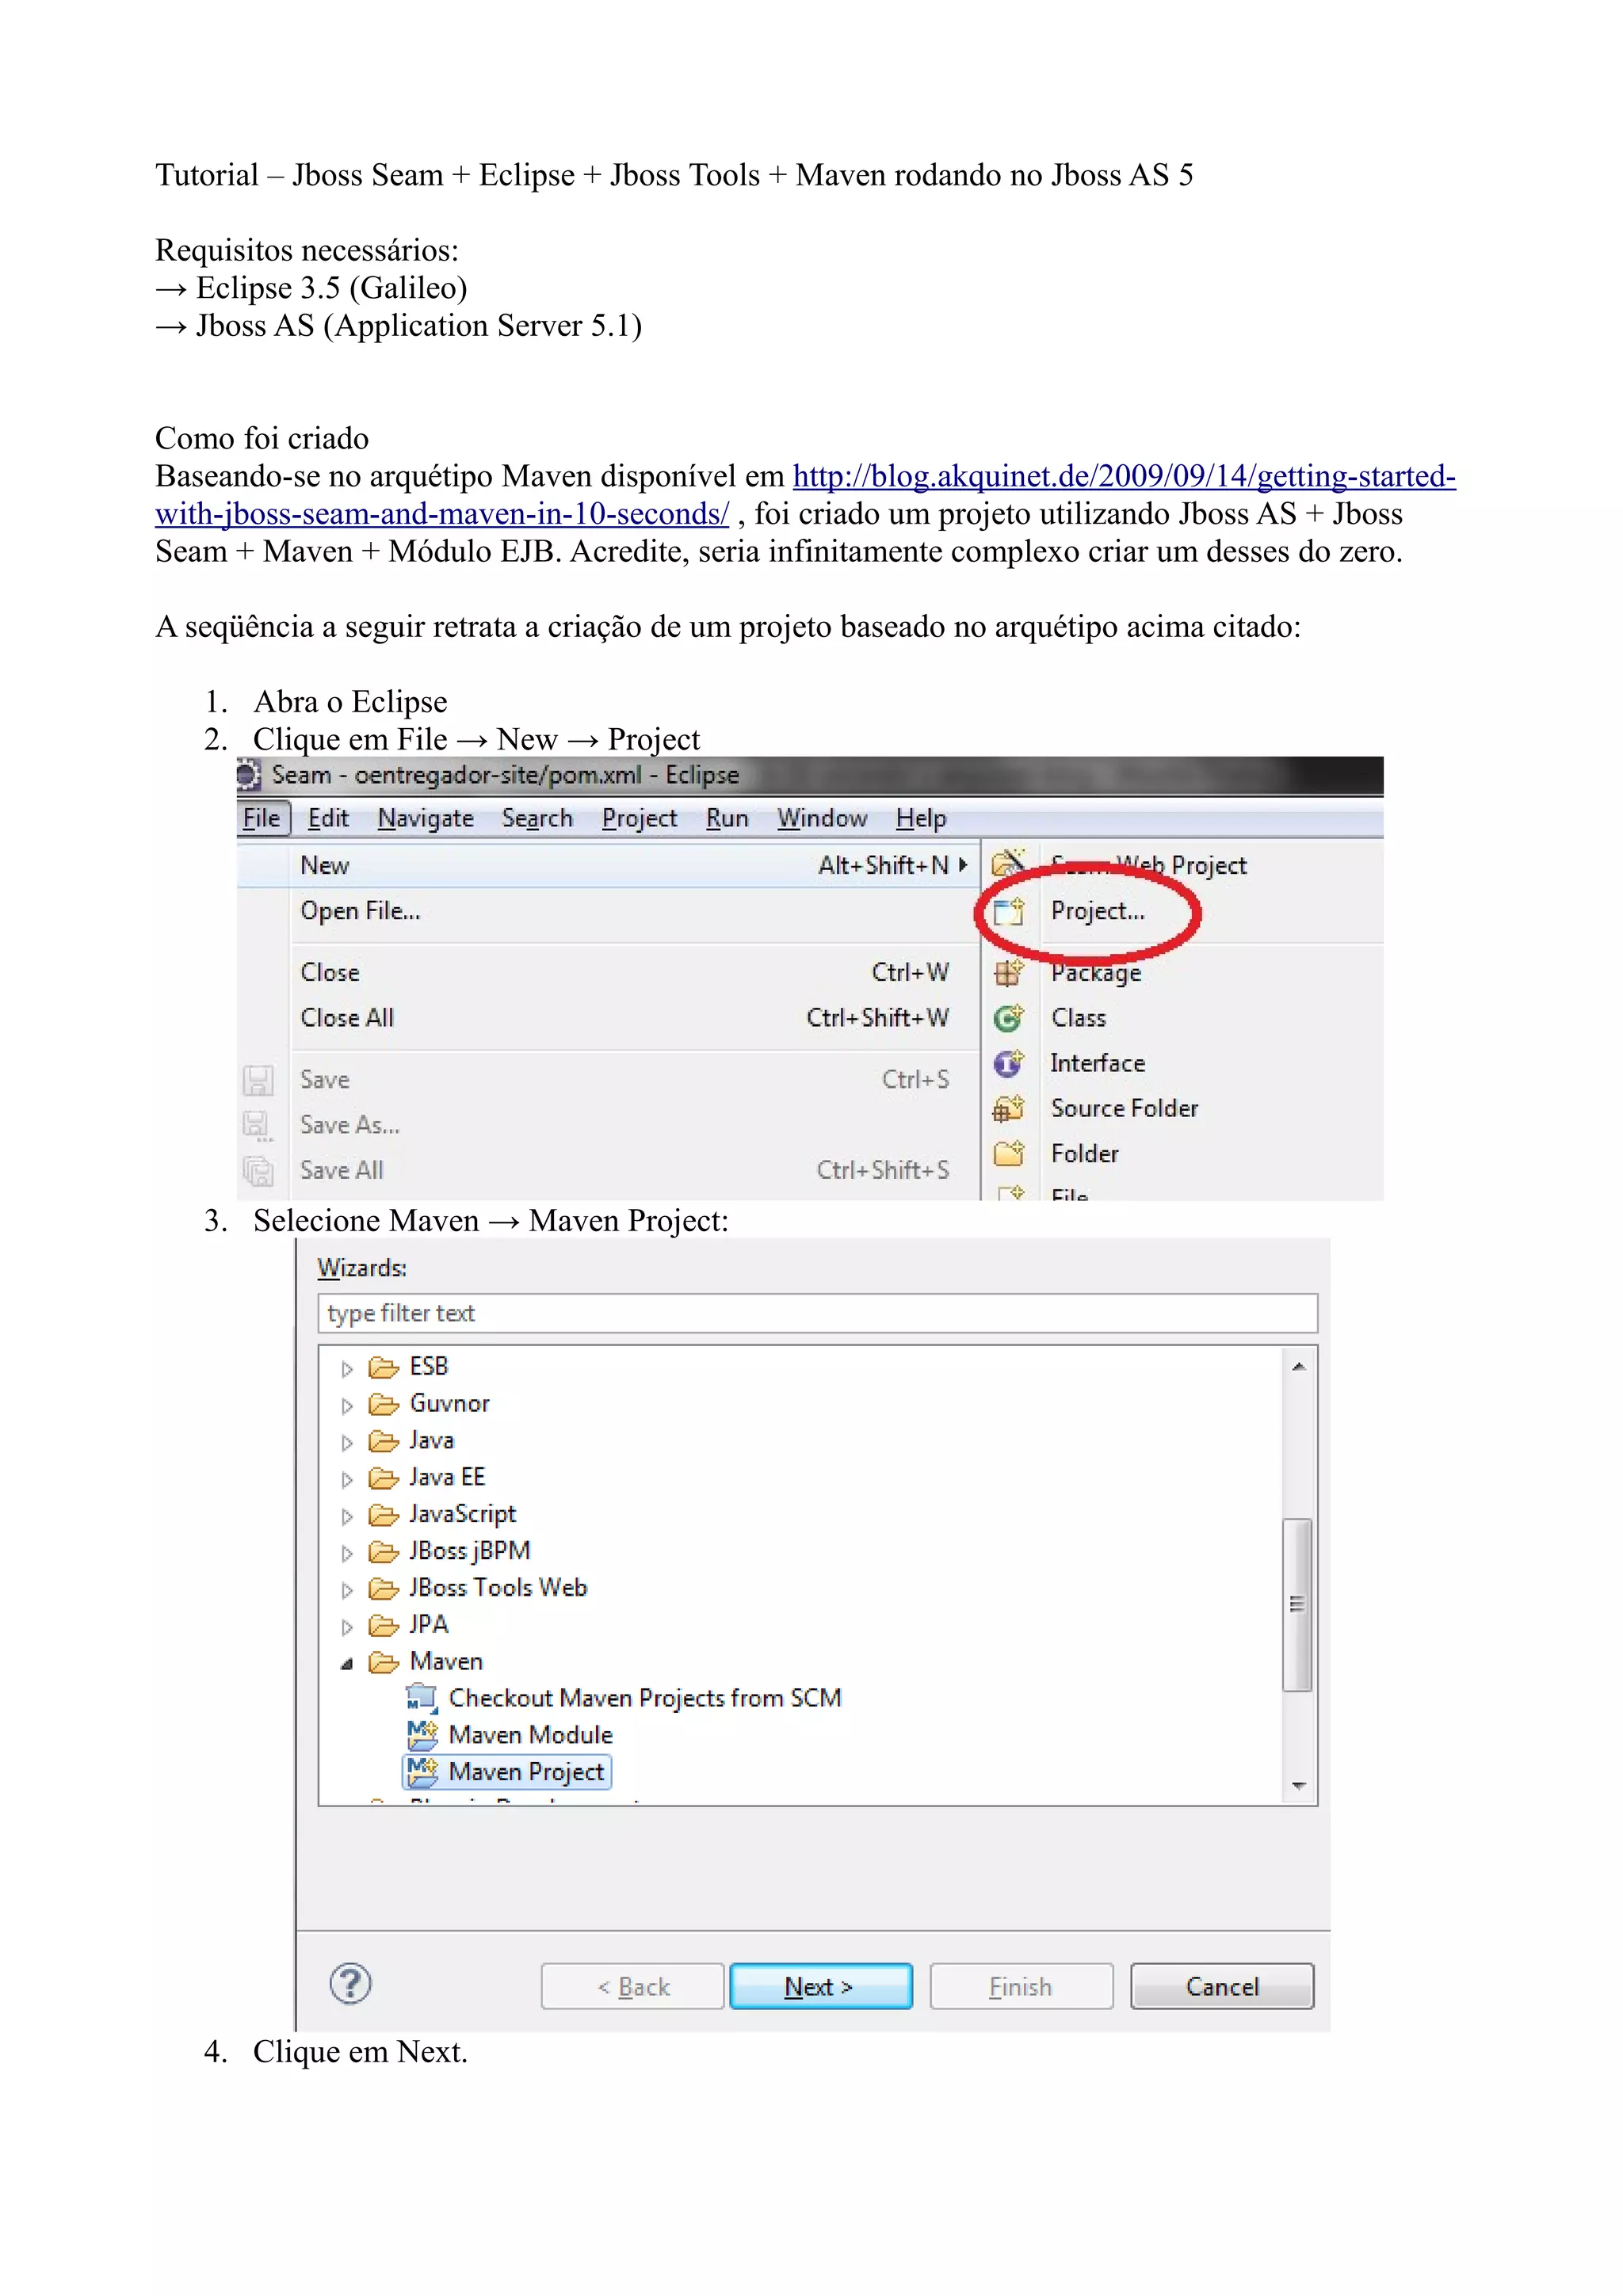Collapse the Maven folder tree node
The image size is (1623, 2296).
pos(347,1663)
